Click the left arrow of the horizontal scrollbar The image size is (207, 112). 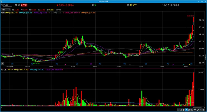pyautogui.click(x=2, y=108)
